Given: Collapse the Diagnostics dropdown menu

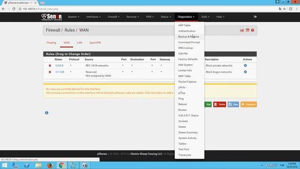Looking at the screenshot, I should click(186, 17).
